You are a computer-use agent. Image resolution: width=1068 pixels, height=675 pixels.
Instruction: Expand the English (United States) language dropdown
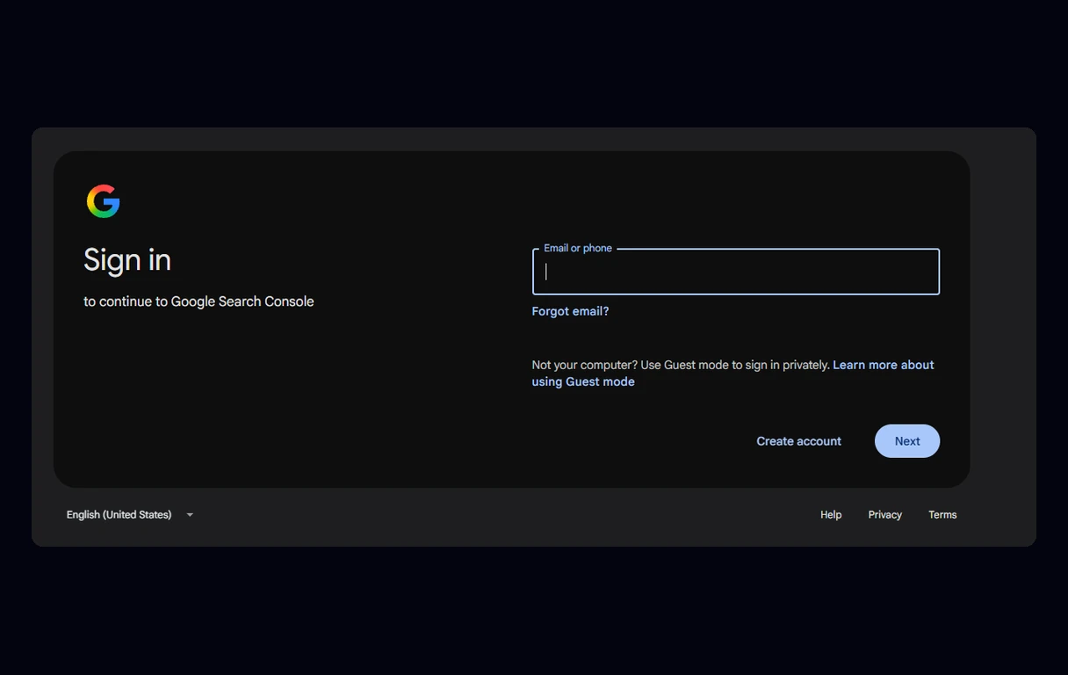coord(129,515)
